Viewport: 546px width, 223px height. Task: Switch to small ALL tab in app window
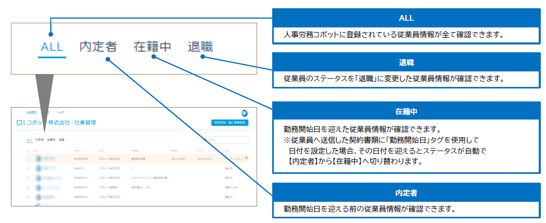[x=29, y=140]
